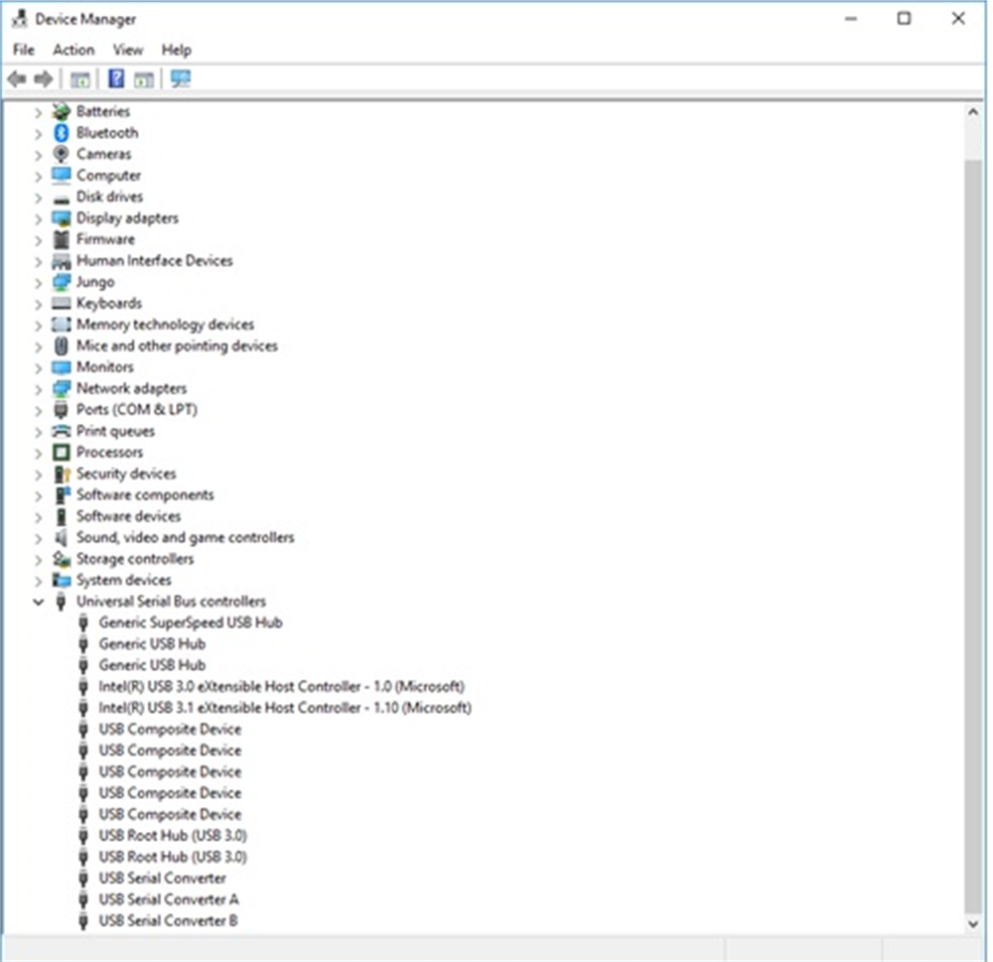This screenshot has height=962, width=993.
Task: Open the Help toolbar icon
Action: 116,78
